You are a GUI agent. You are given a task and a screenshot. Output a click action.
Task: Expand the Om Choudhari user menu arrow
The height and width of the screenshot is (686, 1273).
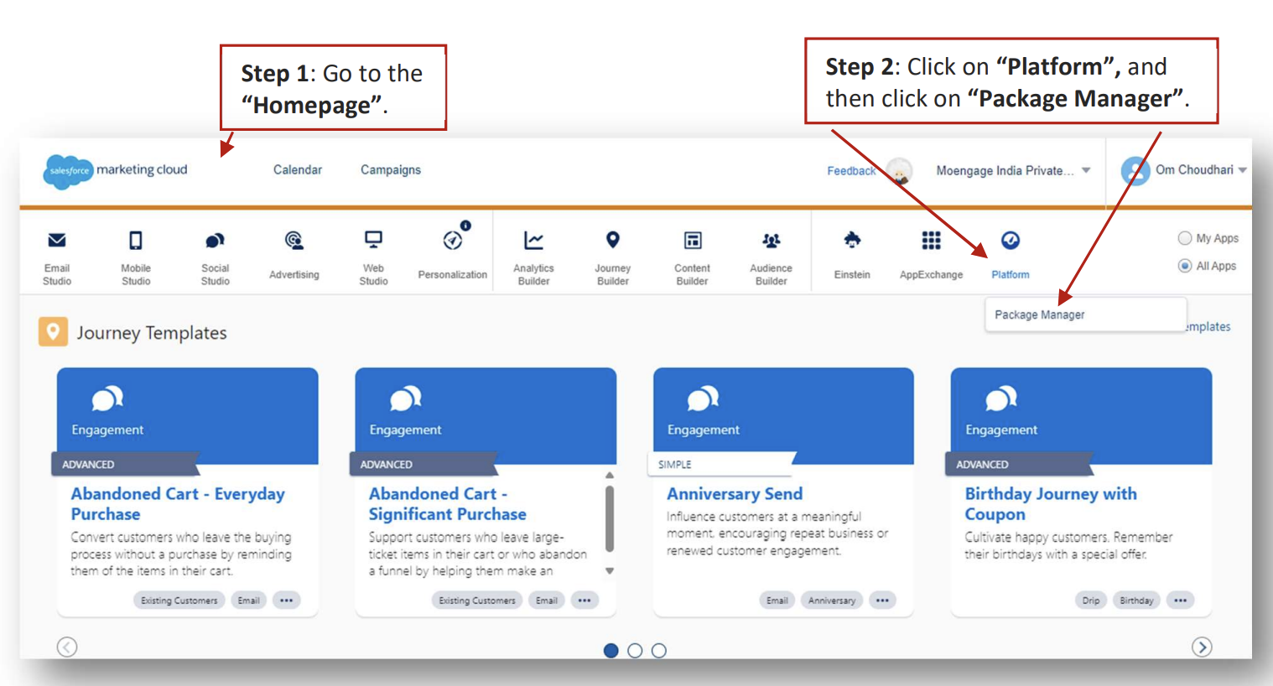(1243, 170)
